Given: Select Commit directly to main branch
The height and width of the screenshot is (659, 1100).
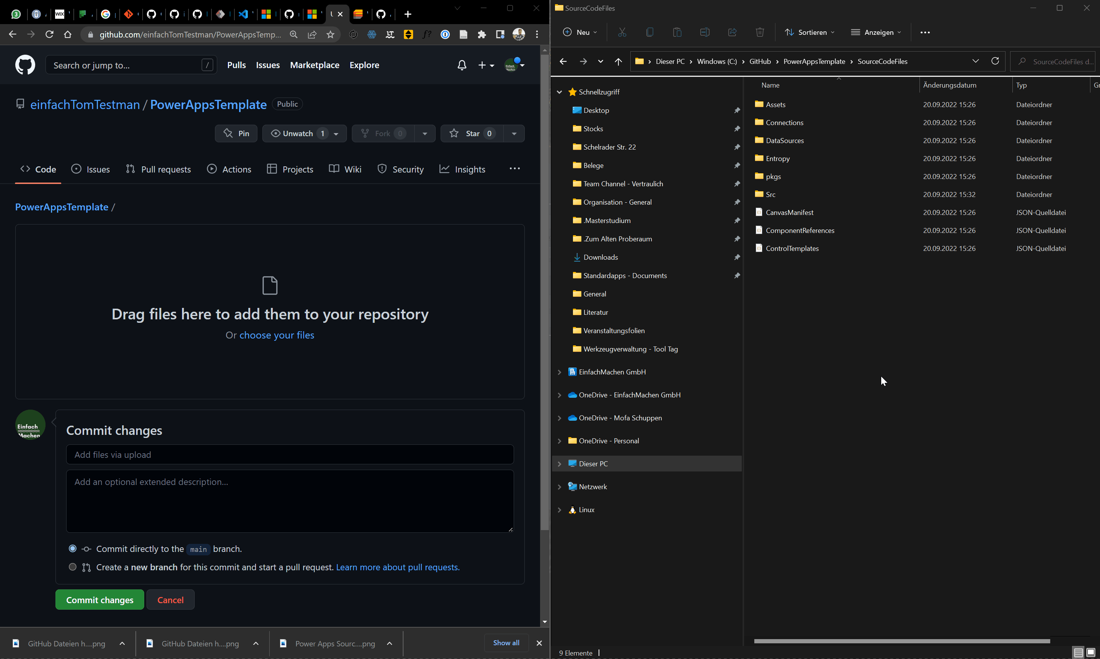Looking at the screenshot, I should pyautogui.click(x=73, y=548).
